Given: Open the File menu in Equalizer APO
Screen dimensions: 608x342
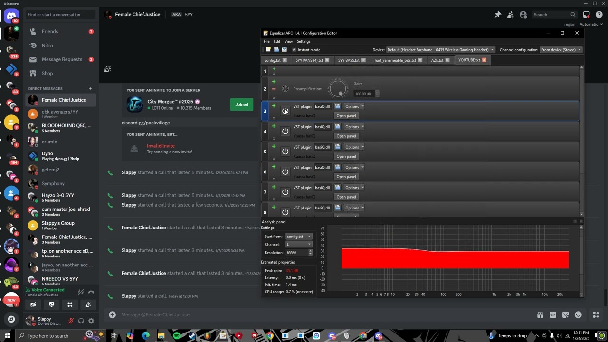Looking at the screenshot, I should [266, 41].
